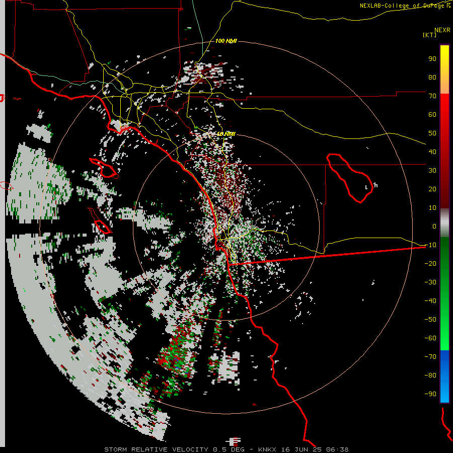Select the 30 value on velocity scale
Screen dimensions: 453x453
(432, 171)
